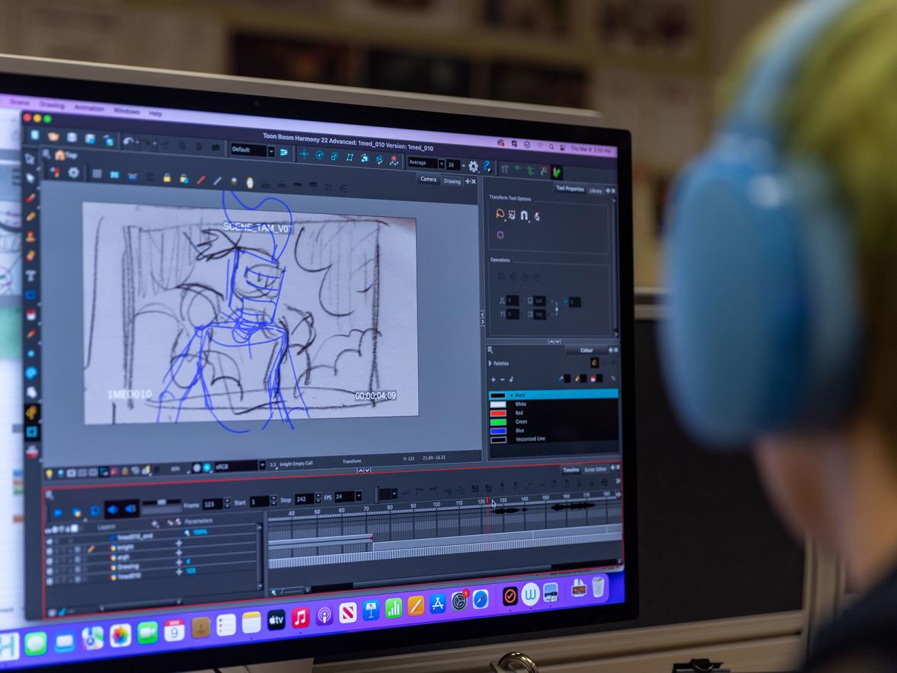Select the Red colour swatch
897x673 pixels.
(498, 413)
